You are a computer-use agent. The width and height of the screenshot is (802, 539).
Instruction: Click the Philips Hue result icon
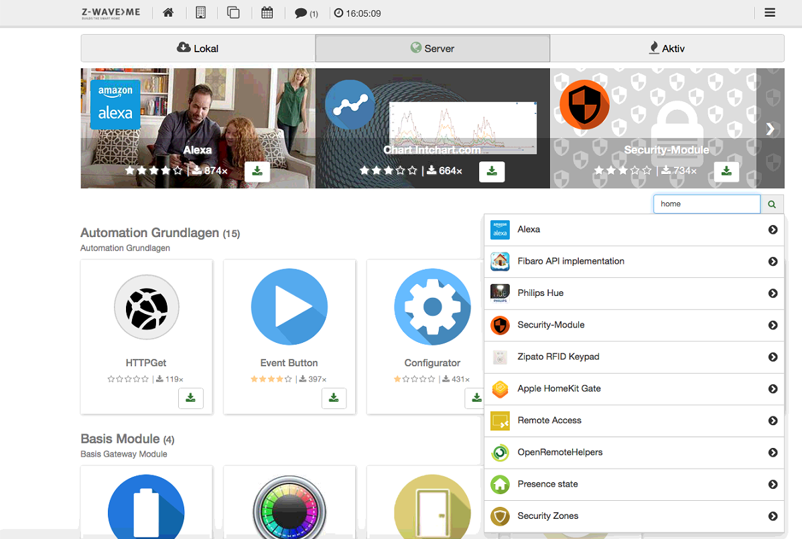[500, 293]
